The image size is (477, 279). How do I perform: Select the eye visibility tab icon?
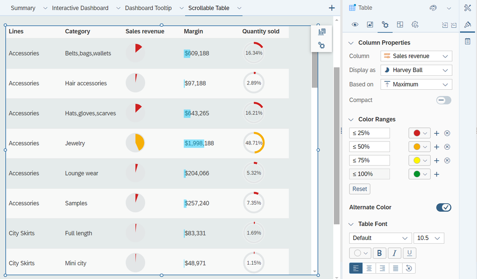click(x=355, y=25)
